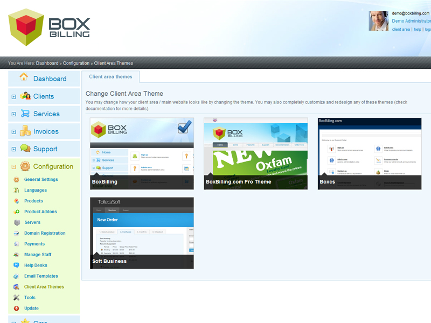
Task: Select the BoxBilling.com Pro Theme thumbnail
Action: [x=255, y=153]
